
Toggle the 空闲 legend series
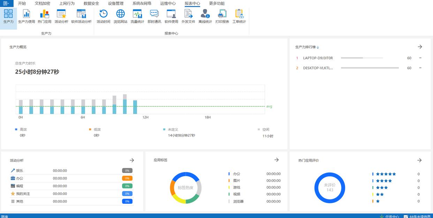click(265, 129)
